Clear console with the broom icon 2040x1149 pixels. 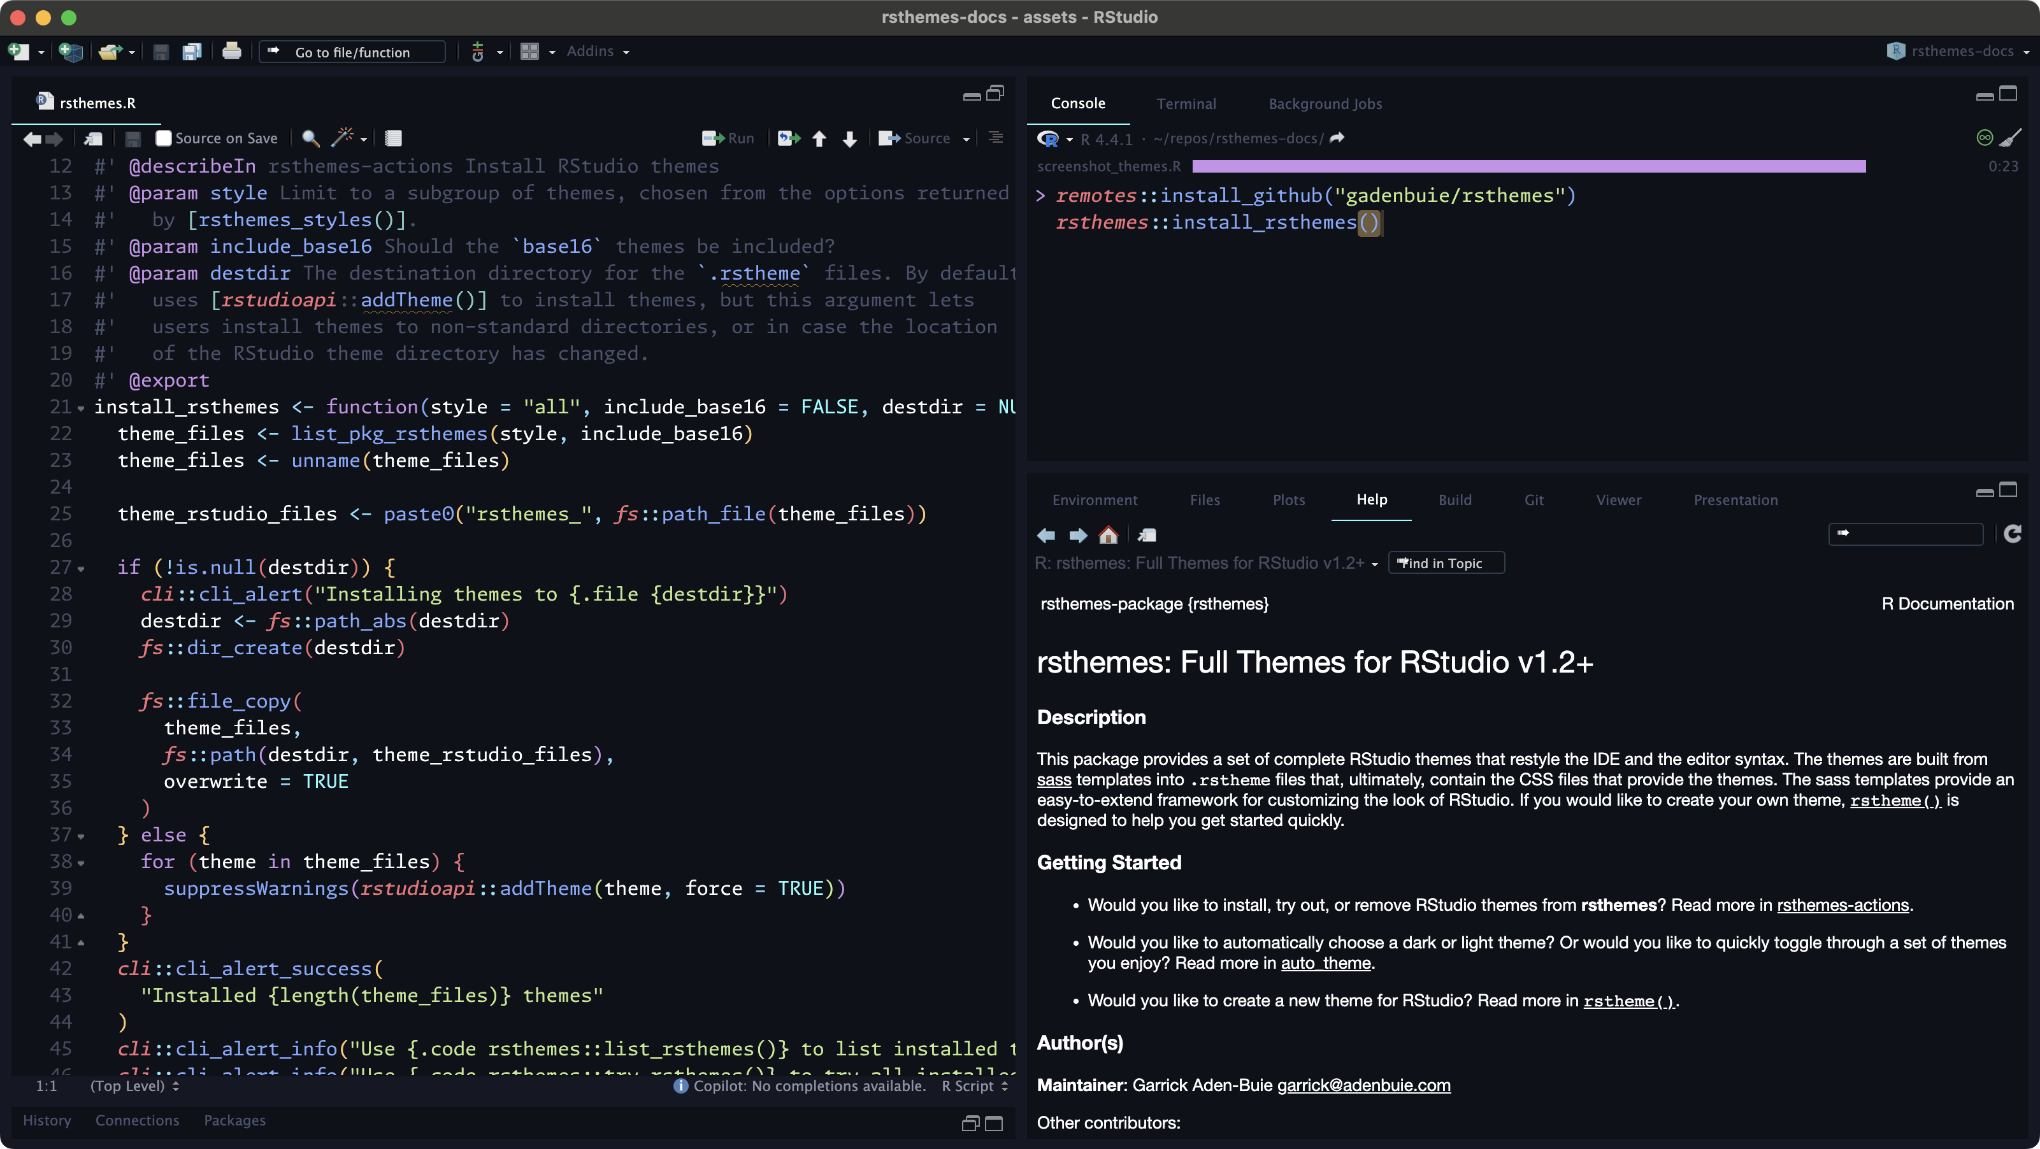pos(2011,138)
